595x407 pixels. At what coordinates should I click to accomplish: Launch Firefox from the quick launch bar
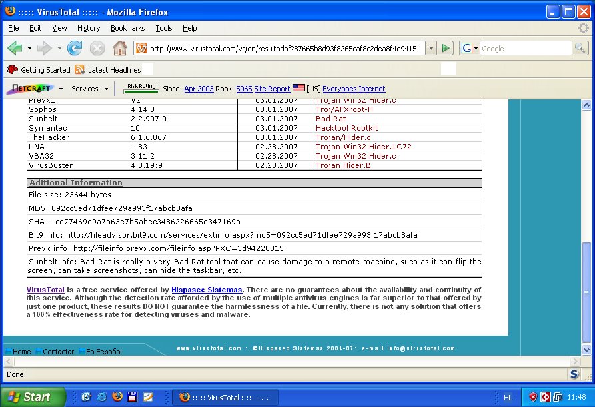117,397
